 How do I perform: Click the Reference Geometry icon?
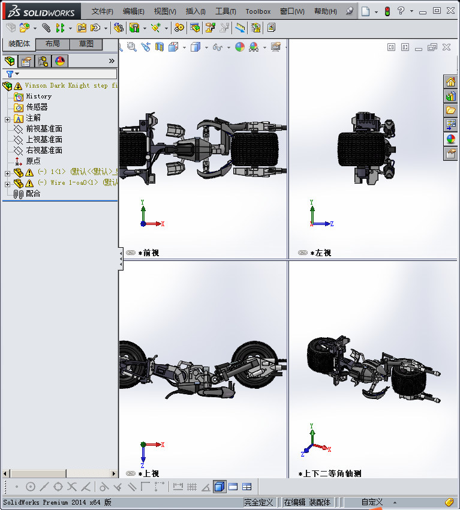pyautogui.click(x=156, y=28)
